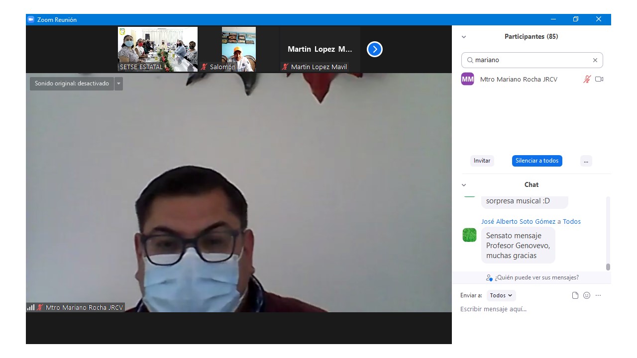Open the Sonido original dropdown arrow
637x358 pixels.
(x=118, y=84)
